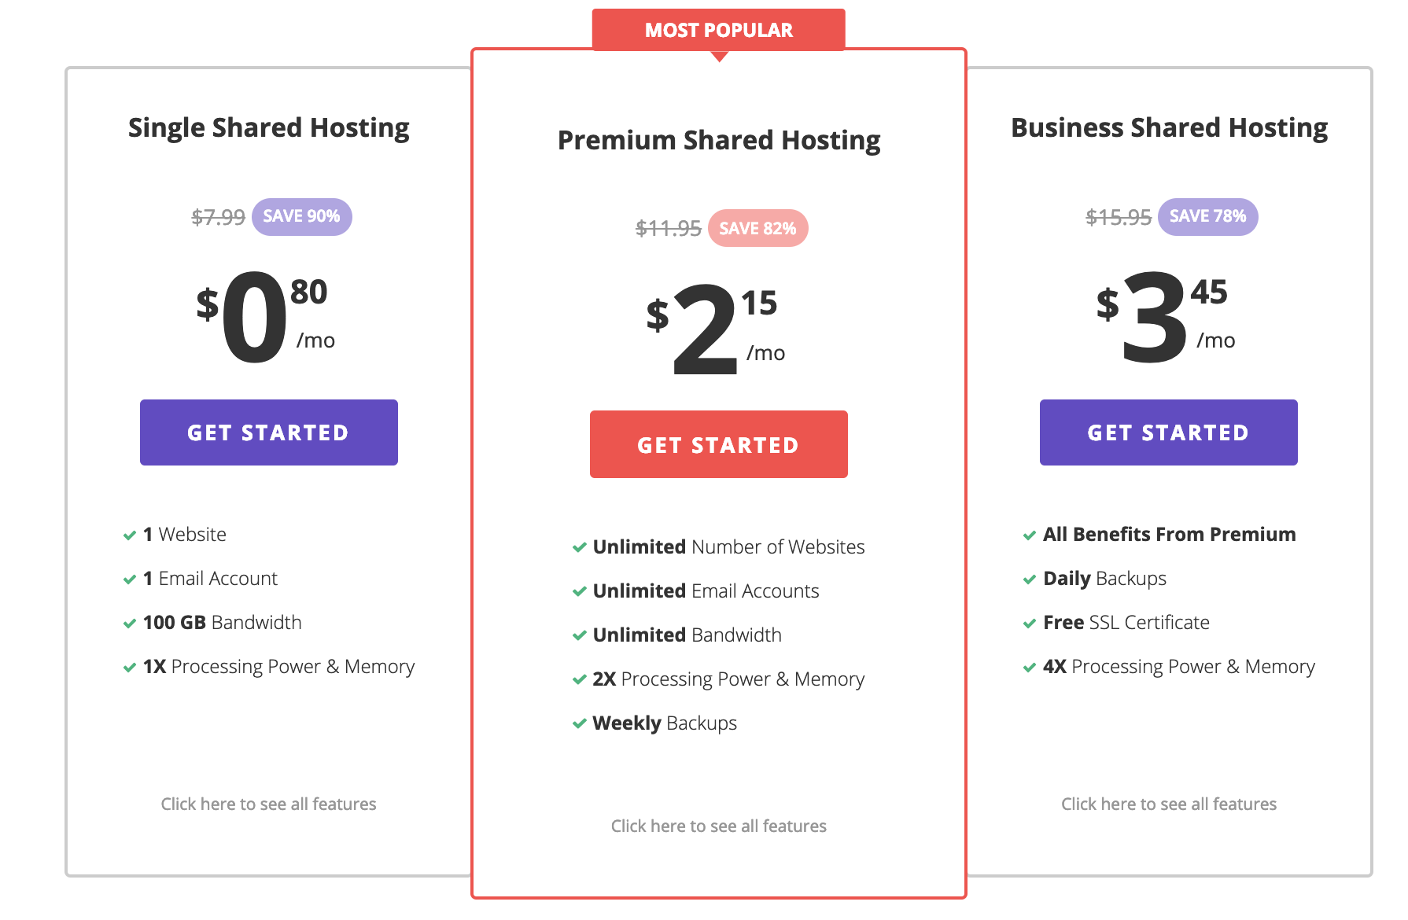Click Get Started for Single Shared Hosting

(268, 432)
